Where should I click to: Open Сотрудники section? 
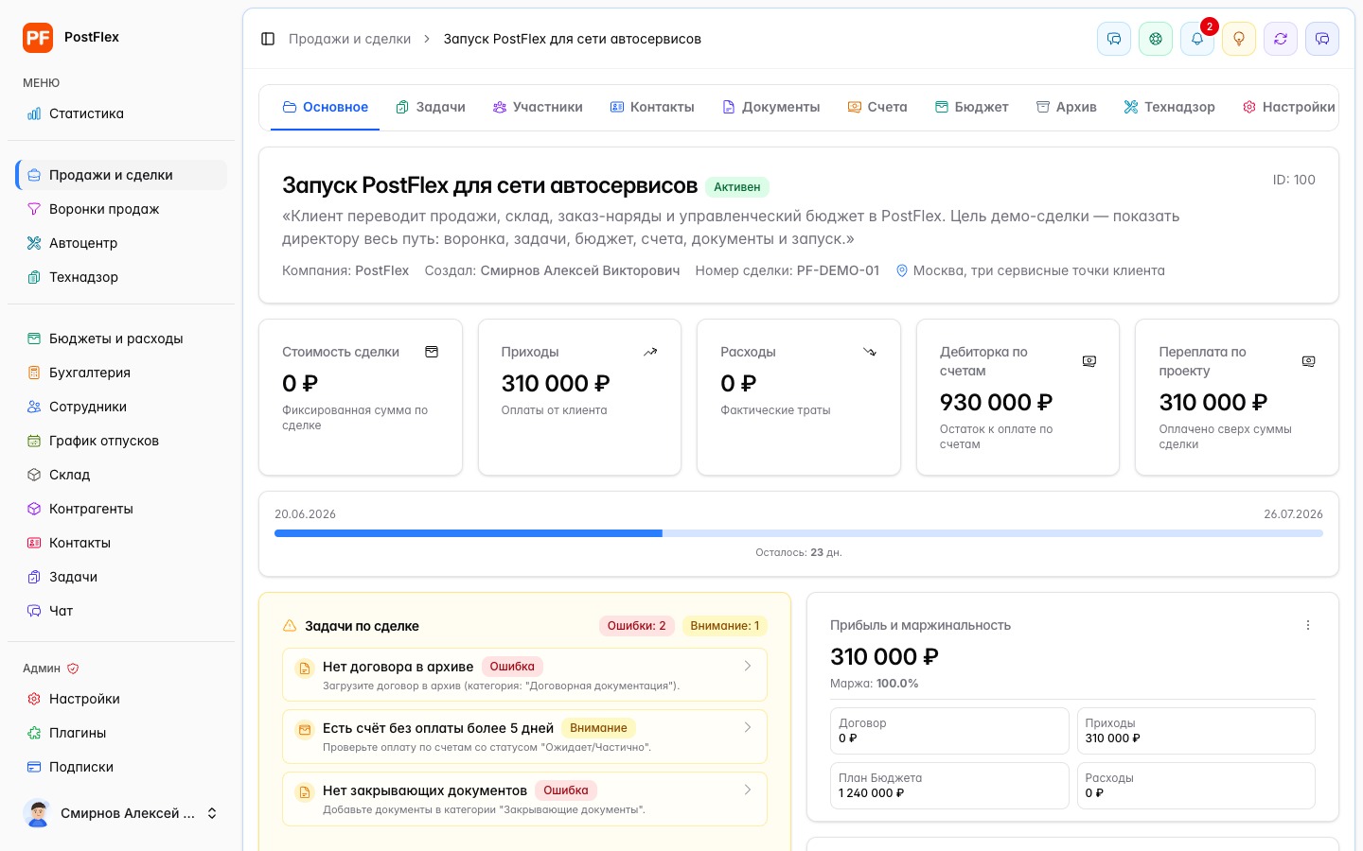(x=121, y=407)
